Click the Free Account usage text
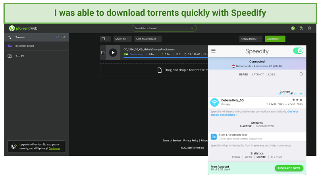This screenshot has width=320, height=179. tap(220, 168)
